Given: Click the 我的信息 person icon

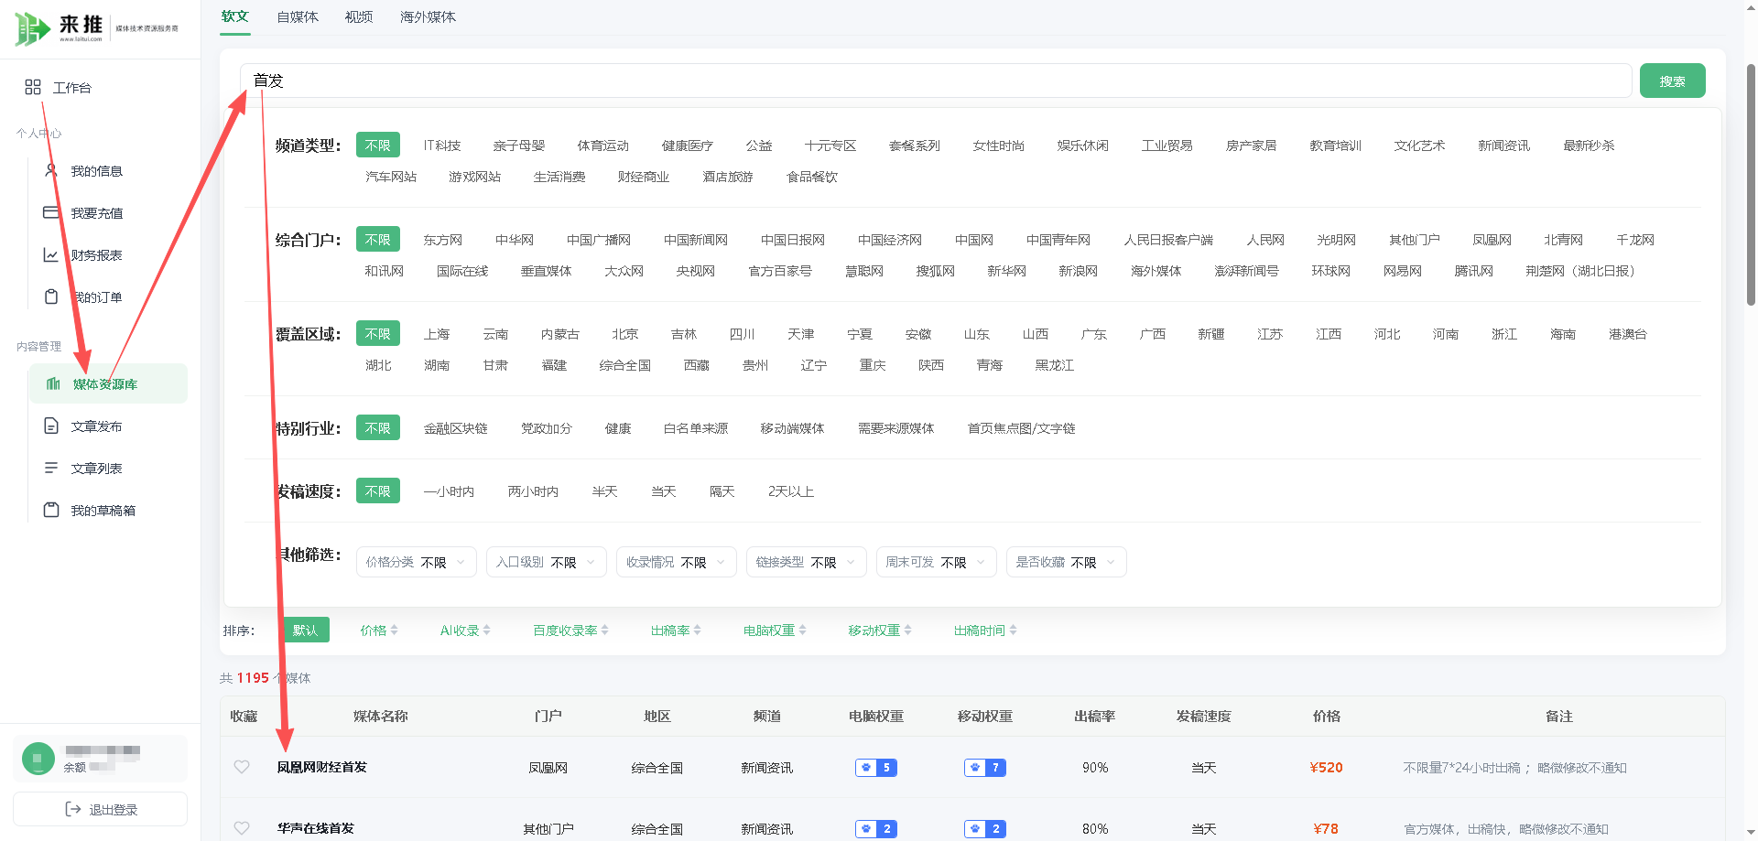Looking at the screenshot, I should tap(51, 170).
